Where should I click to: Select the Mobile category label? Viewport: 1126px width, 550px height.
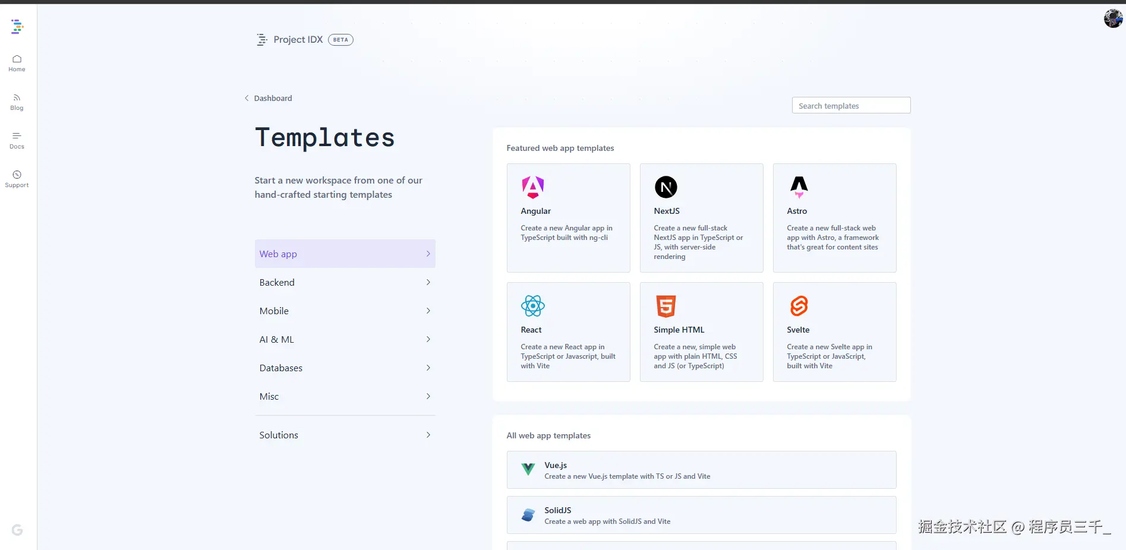click(274, 311)
